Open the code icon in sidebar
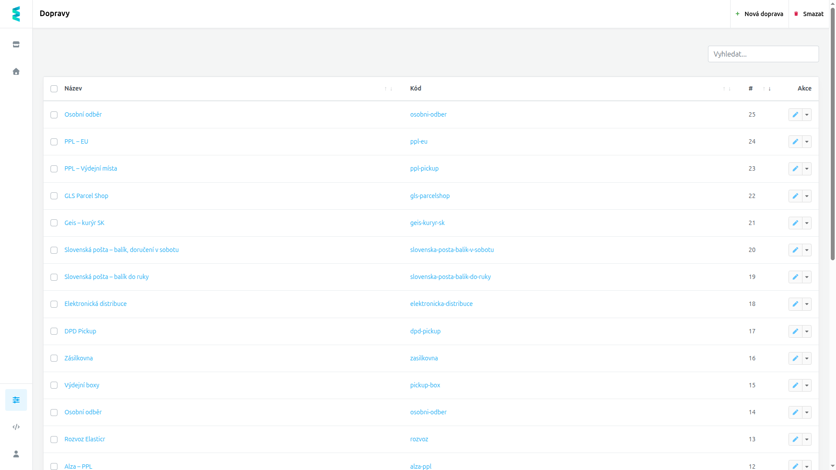The height and width of the screenshot is (470, 836). click(x=16, y=427)
